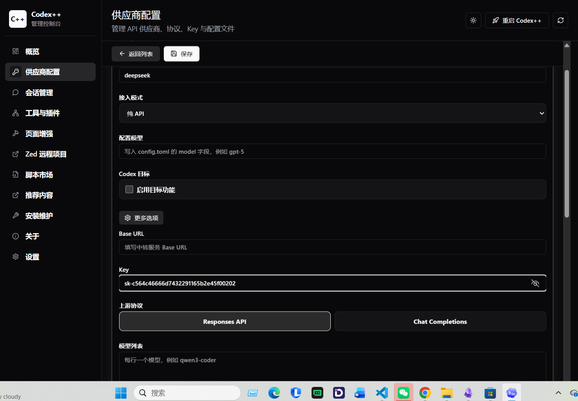Click the blue L shield taskbar icon

click(x=296, y=393)
